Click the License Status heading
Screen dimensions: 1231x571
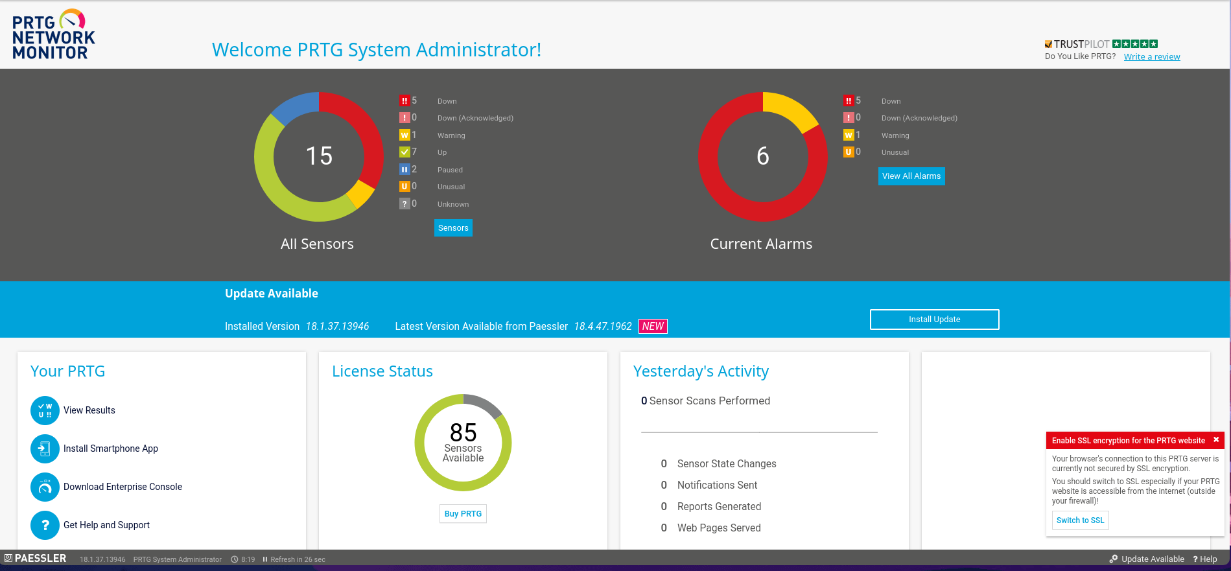(382, 371)
